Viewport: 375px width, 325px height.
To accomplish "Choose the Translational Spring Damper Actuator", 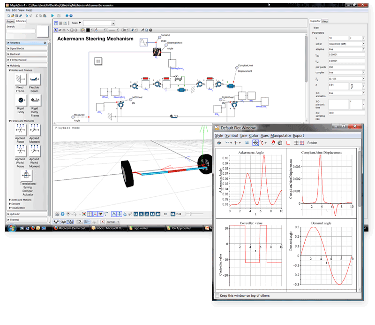I will click(x=27, y=176).
